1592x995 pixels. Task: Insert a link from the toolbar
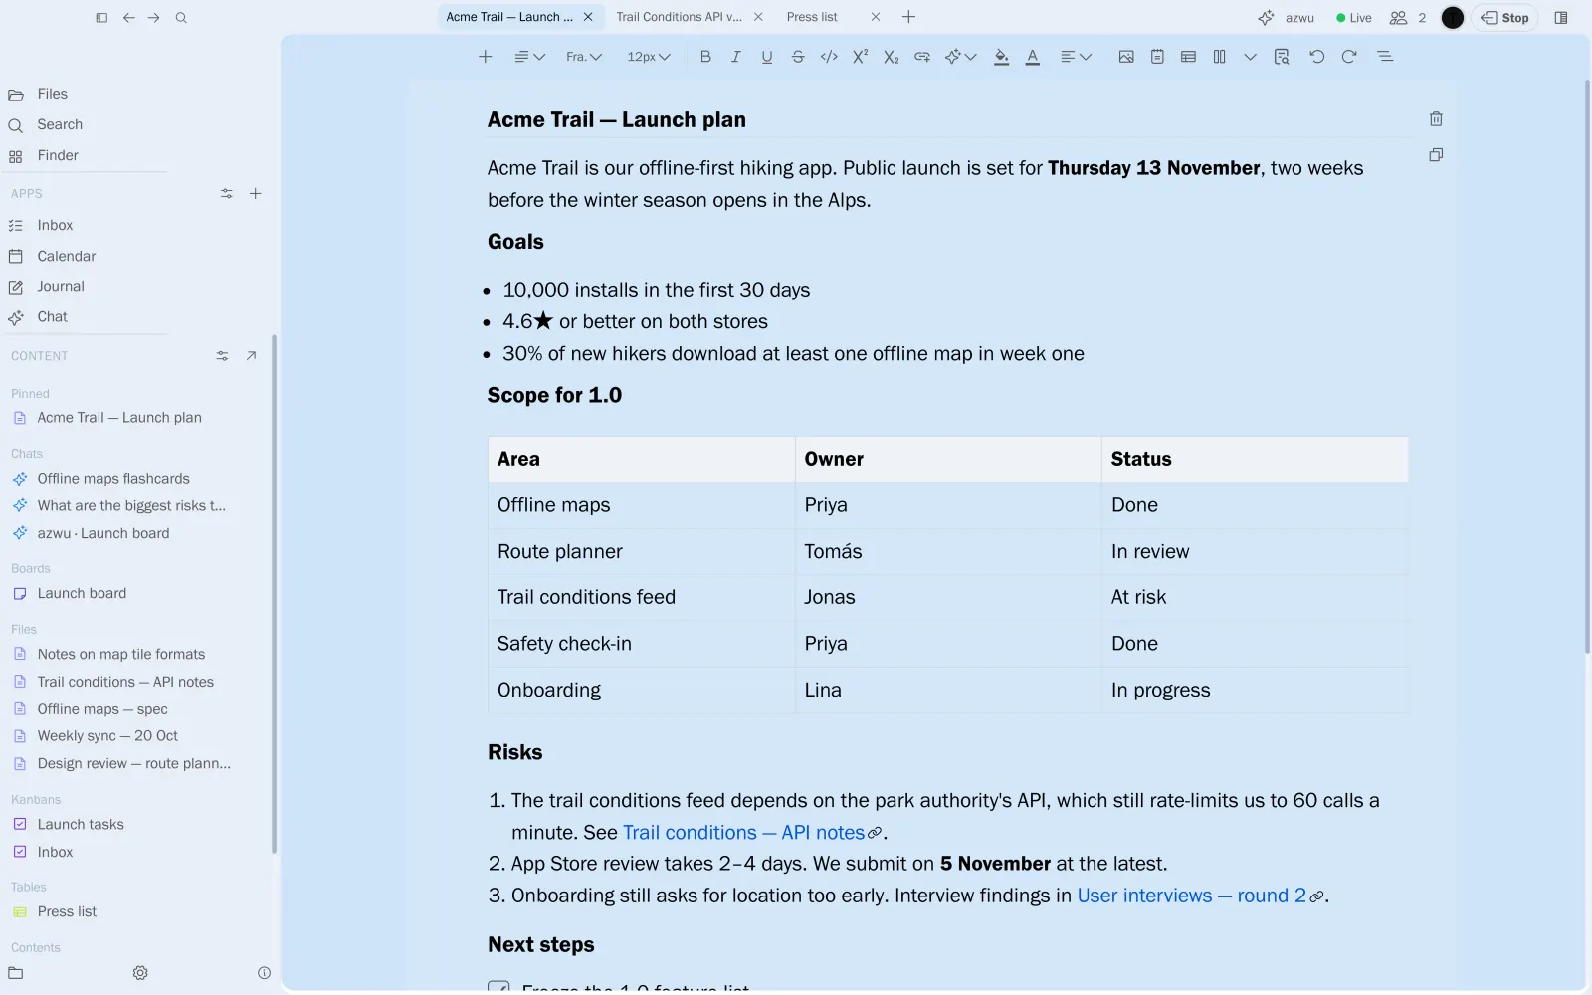[x=922, y=57]
